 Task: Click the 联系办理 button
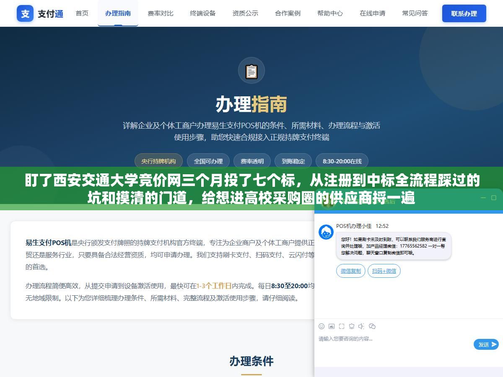pos(464,13)
